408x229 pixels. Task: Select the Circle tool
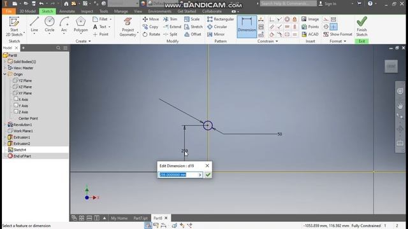[x=50, y=24]
